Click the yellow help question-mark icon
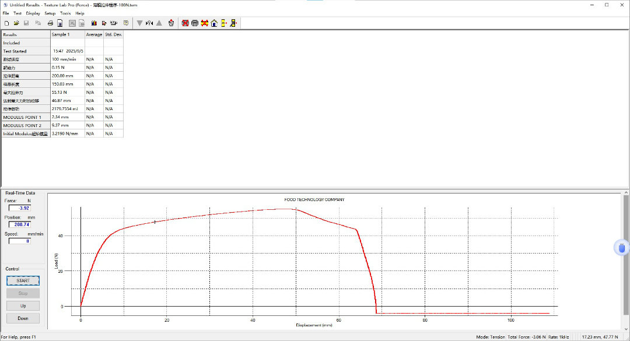This screenshot has width=630, height=341. coord(126,23)
